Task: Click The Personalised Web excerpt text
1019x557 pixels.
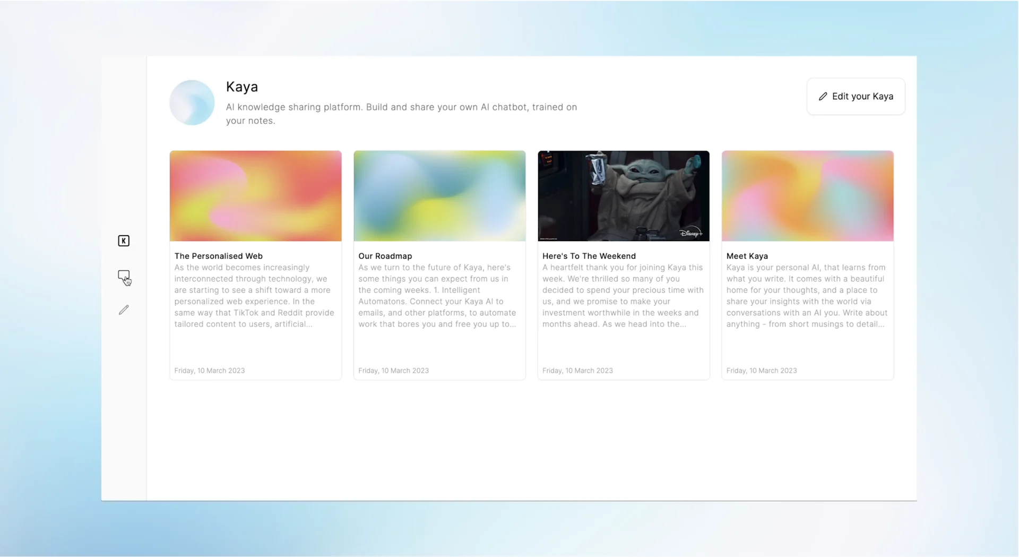Action: pyautogui.click(x=254, y=296)
